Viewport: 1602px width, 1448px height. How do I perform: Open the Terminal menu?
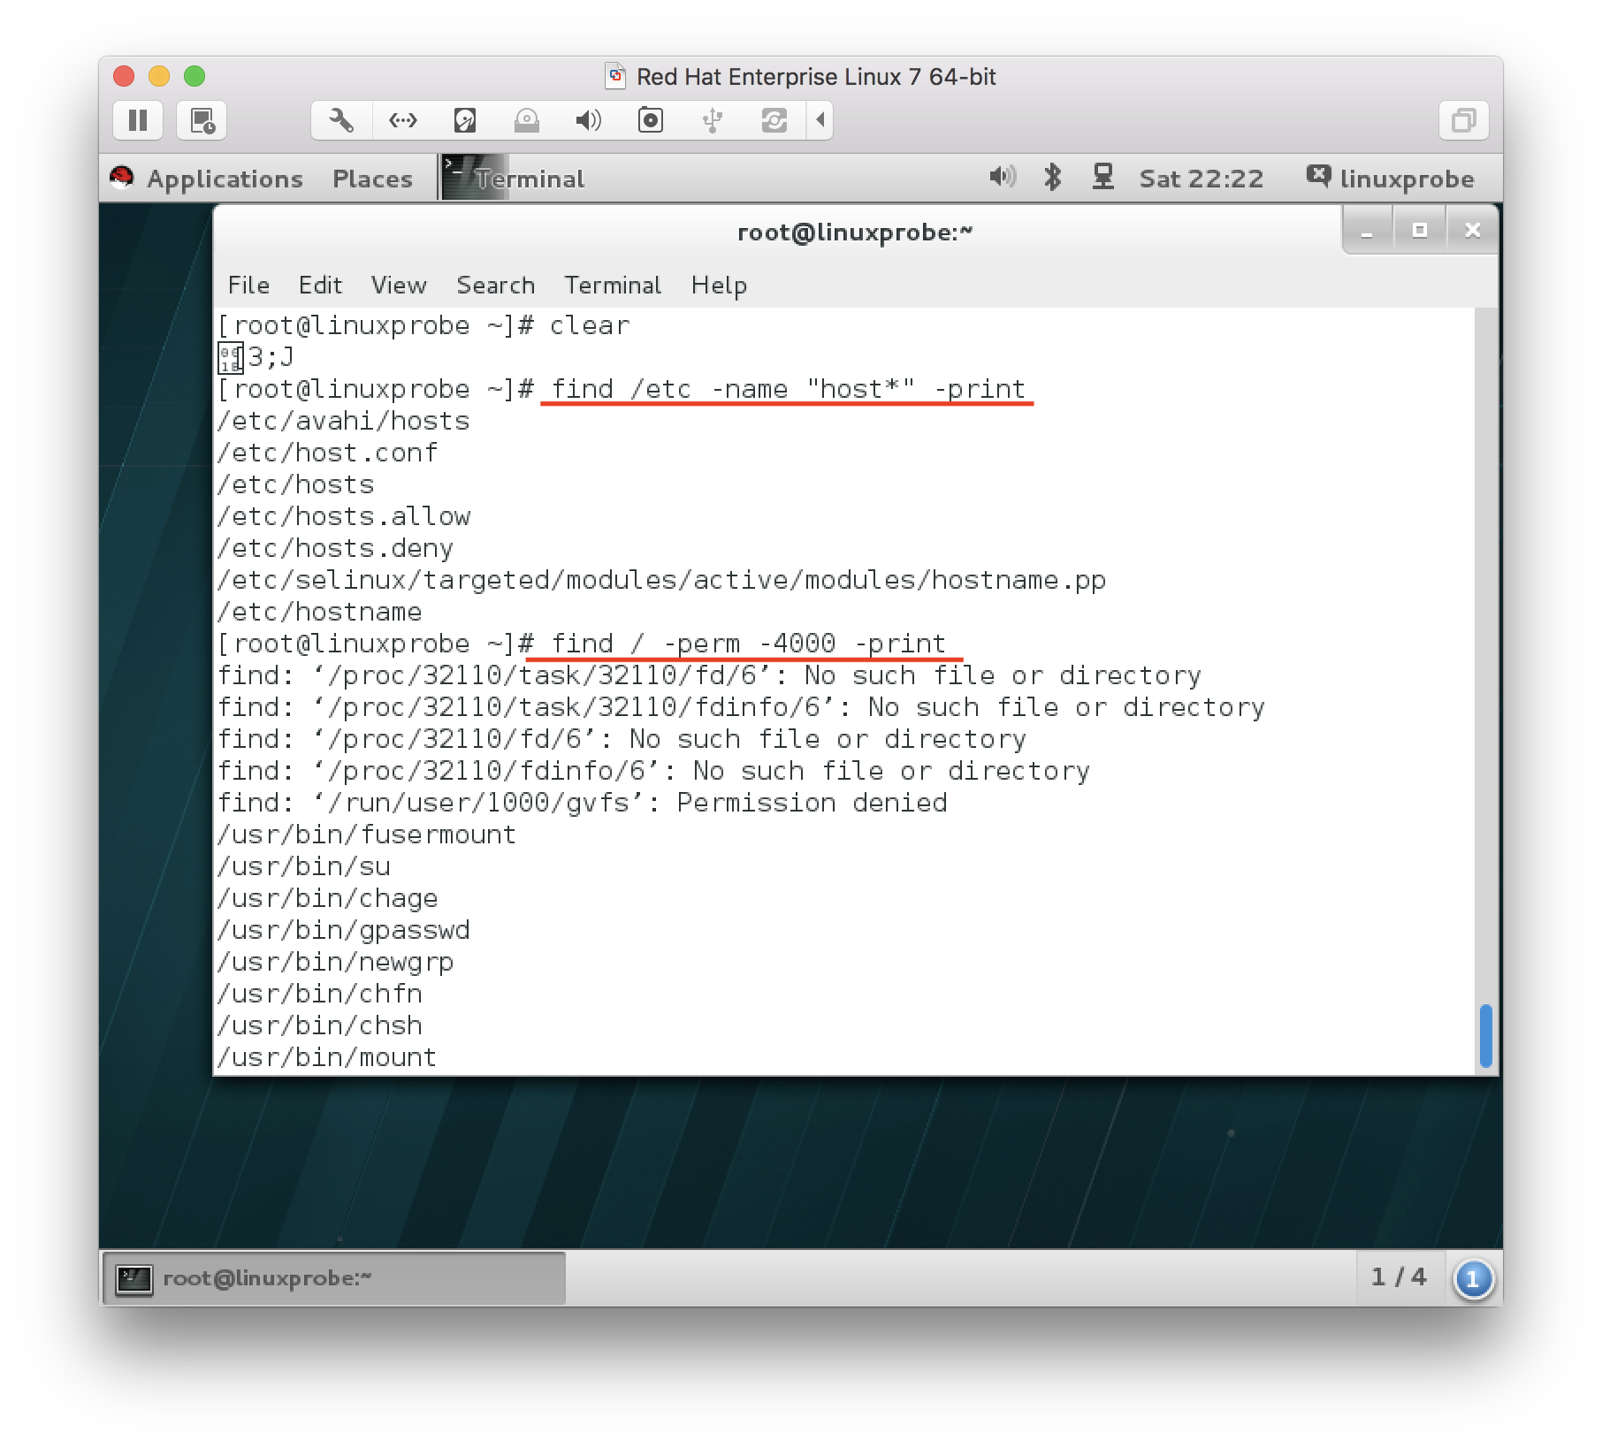point(613,285)
